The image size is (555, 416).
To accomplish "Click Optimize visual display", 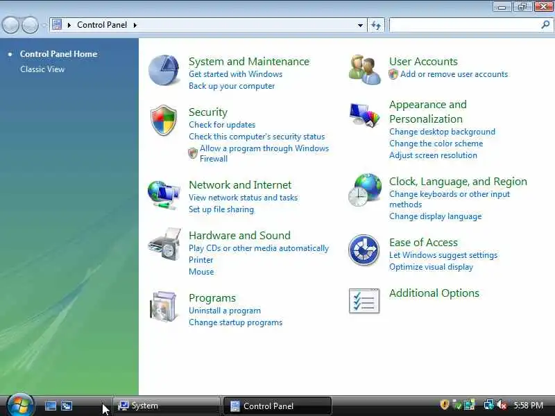I will click(431, 267).
